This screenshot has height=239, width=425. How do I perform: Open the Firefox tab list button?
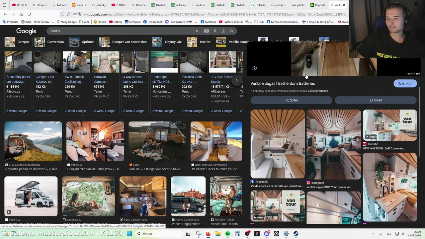click(4, 5)
